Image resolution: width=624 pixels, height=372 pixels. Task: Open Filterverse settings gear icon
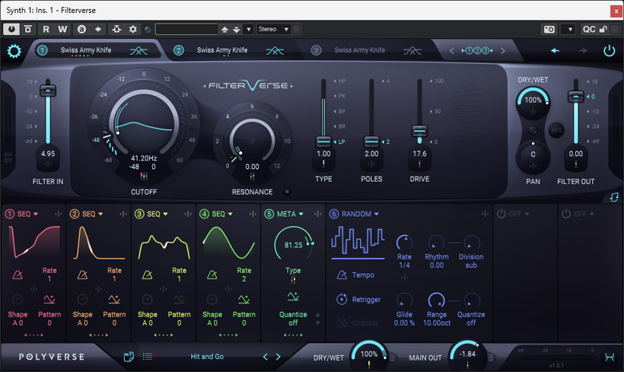14,51
